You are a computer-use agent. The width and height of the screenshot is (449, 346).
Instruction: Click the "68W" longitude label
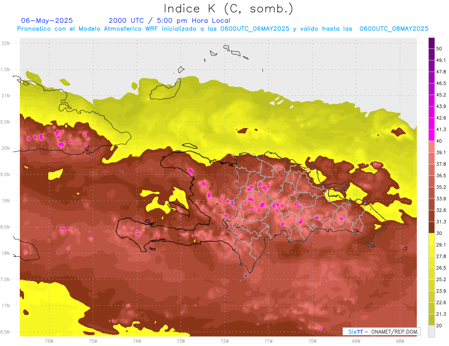point(400,341)
